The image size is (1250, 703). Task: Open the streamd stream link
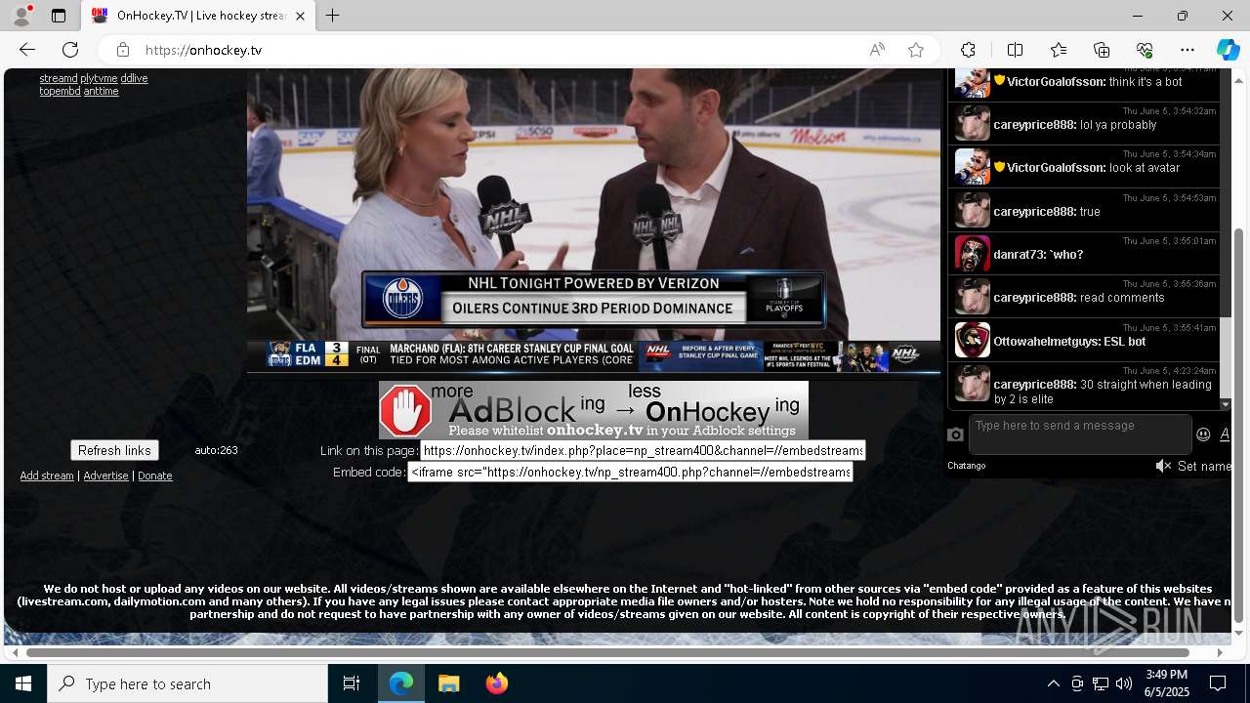pyautogui.click(x=59, y=78)
